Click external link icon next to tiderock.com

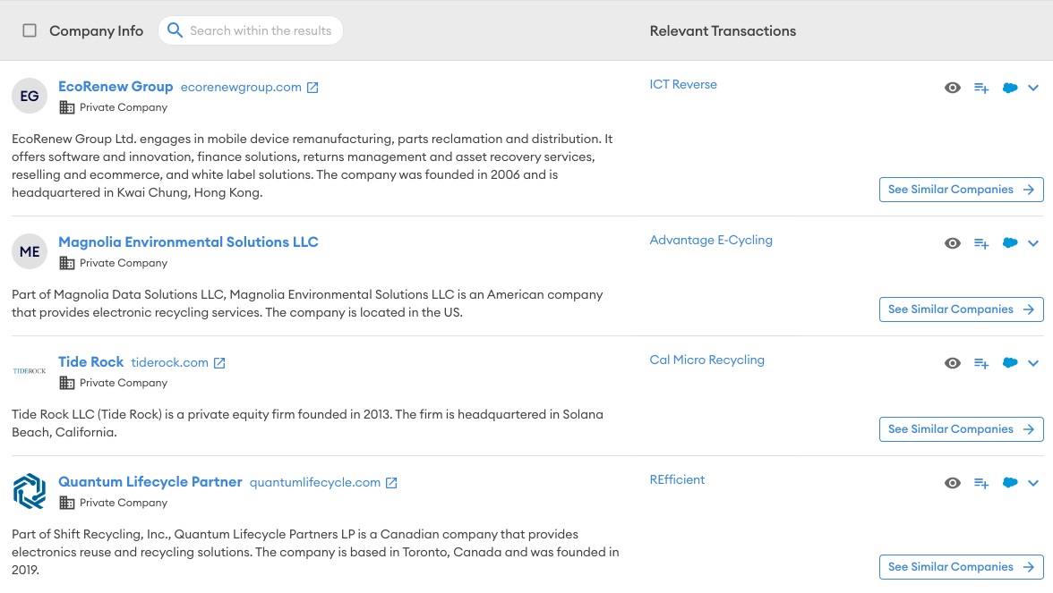219,363
